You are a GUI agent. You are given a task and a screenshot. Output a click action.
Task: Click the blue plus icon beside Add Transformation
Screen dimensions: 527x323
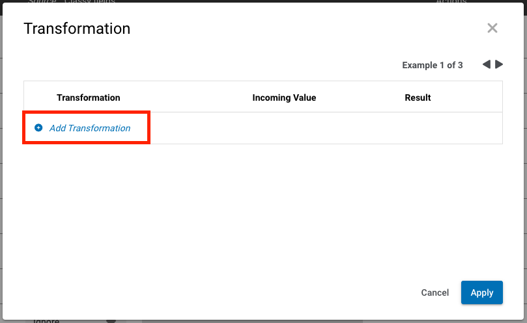[38, 128]
